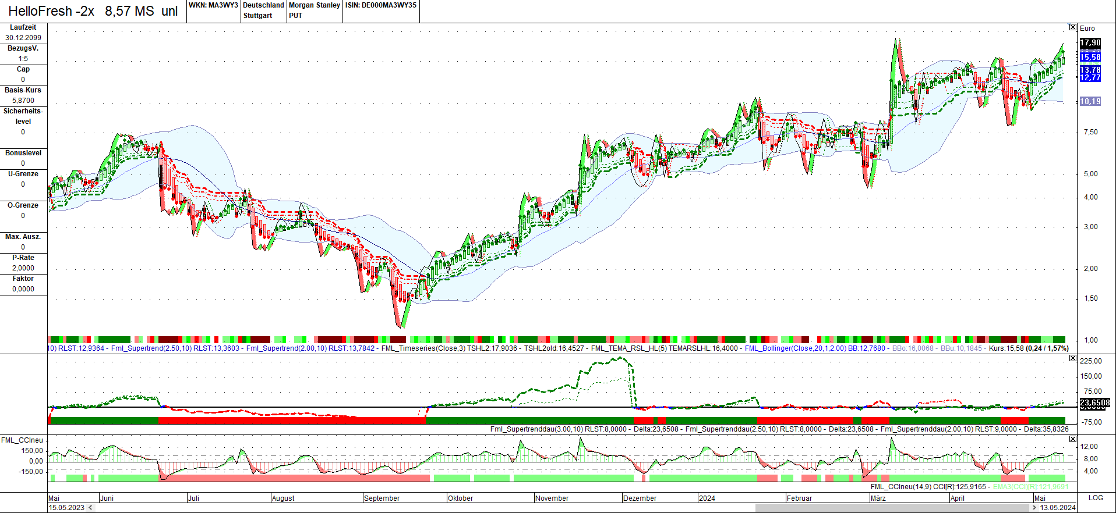
Task: Click the BezugsV. ratio 1:5
Action: tap(23, 59)
